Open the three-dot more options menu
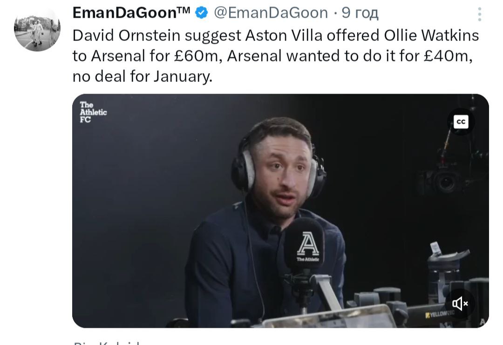The height and width of the screenshot is (345, 503). (x=479, y=14)
